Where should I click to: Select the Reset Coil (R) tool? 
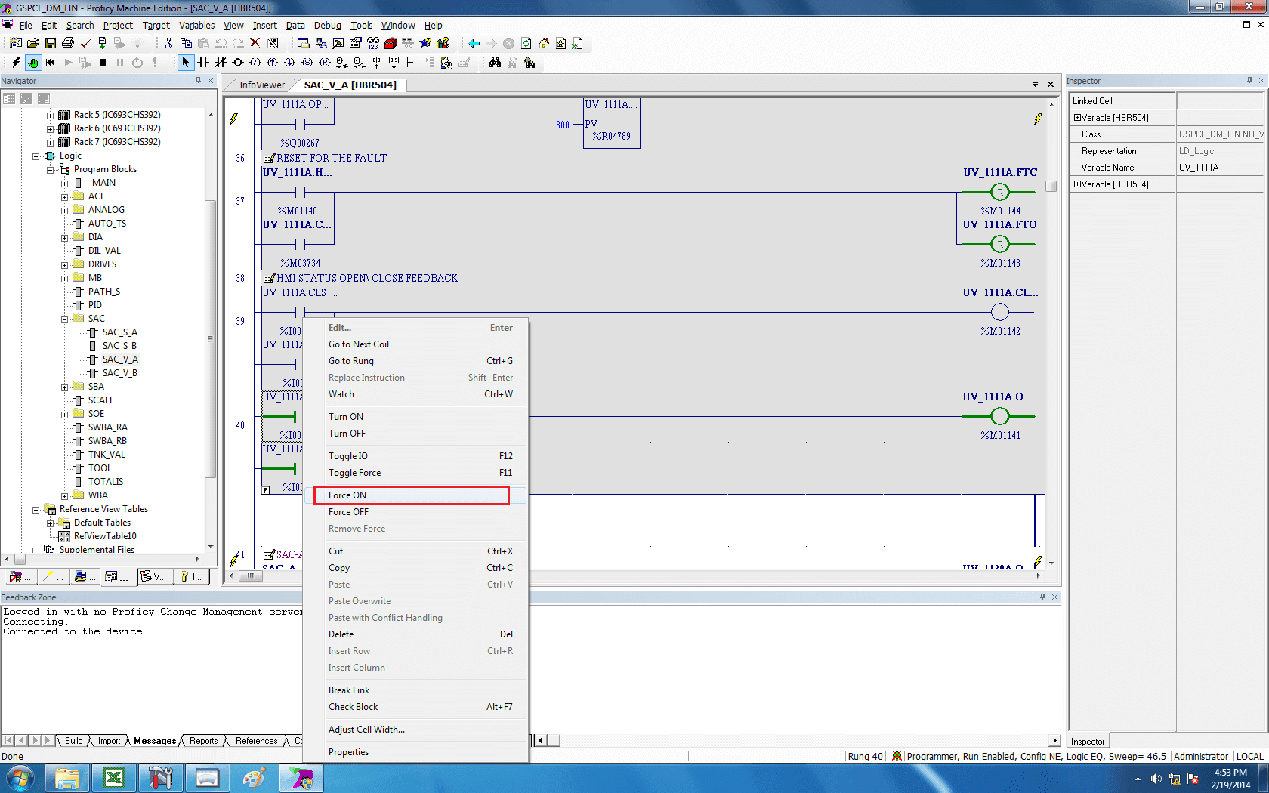pos(325,63)
